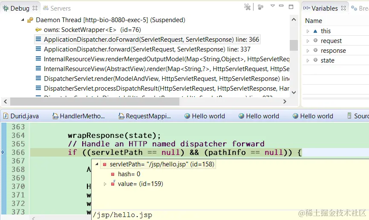Viewport: 369px width, 220px height.
Task: Expand the value= (id=159) node
Action: (105, 184)
